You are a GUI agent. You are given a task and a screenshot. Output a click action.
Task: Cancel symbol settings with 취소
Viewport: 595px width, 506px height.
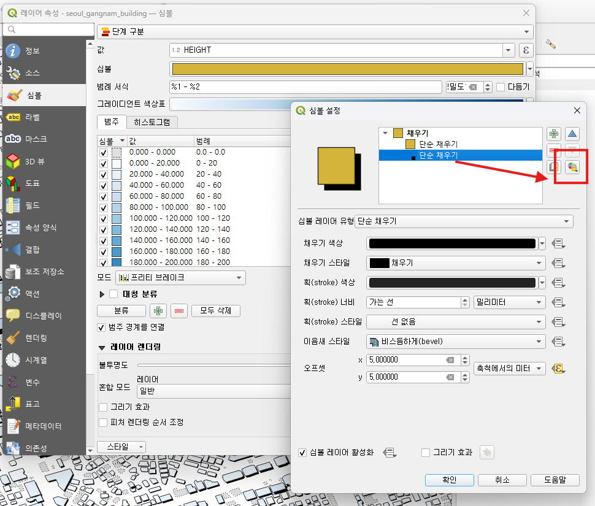click(502, 480)
